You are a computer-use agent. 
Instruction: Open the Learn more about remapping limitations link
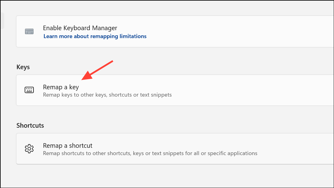pyautogui.click(x=95, y=36)
